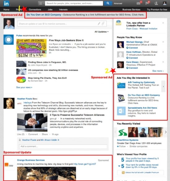Click the Pulse circular logo icon
The height and width of the screenshot is (181, 170).
9,40
